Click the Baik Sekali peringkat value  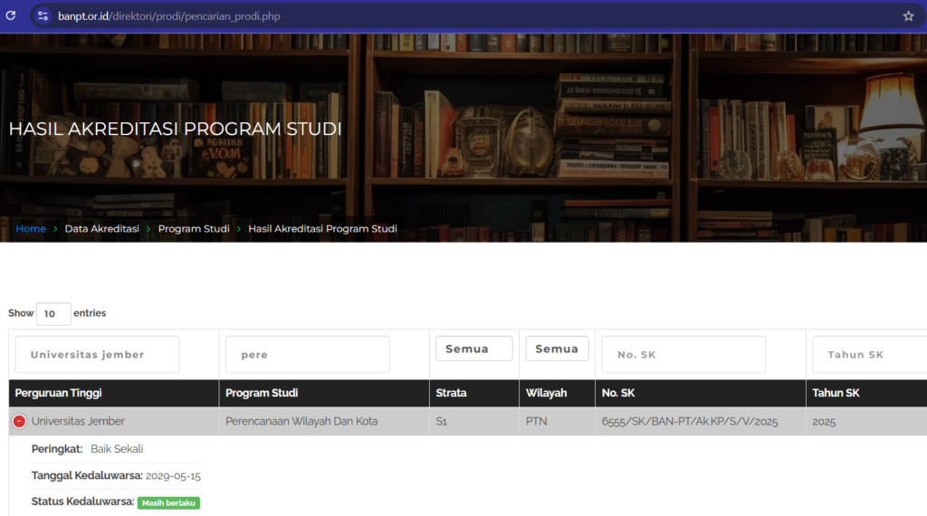pos(117,449)
